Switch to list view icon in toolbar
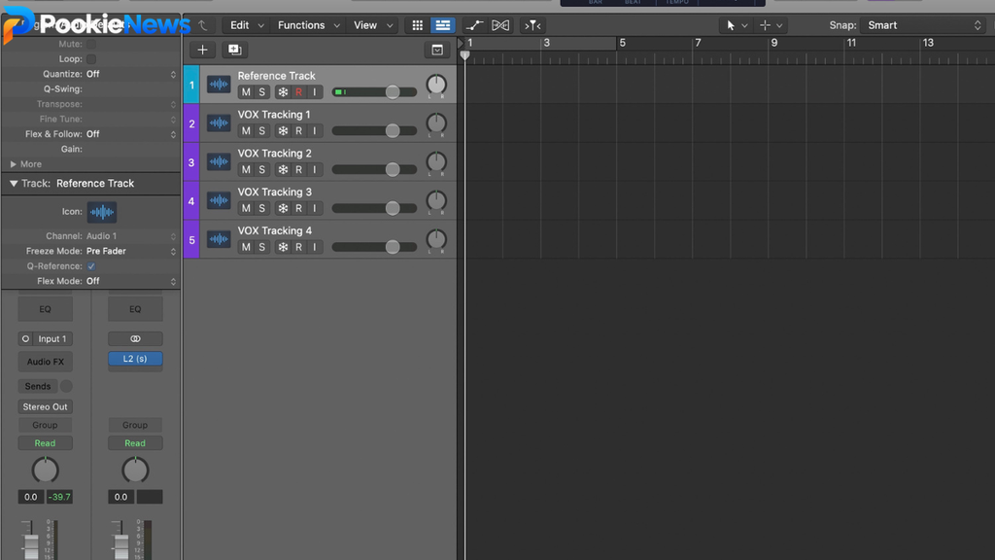995x560 pixels. point(442,25)
